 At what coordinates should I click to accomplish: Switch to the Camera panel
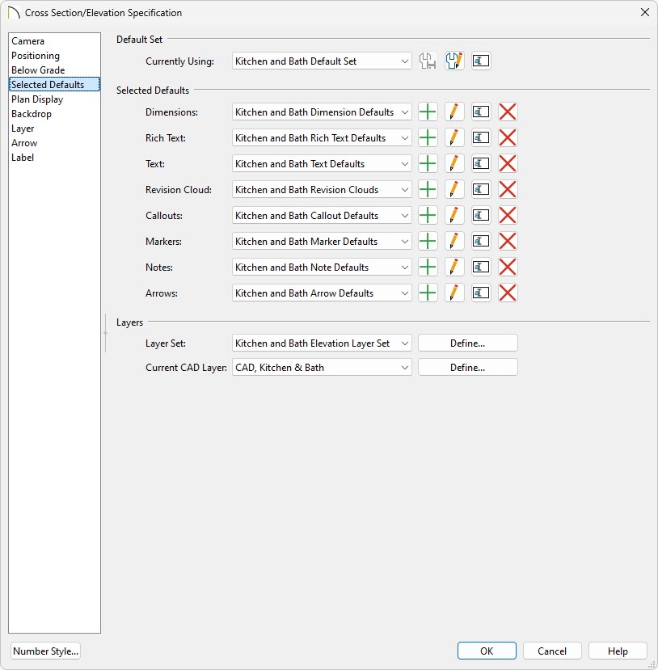click(x=54, y=41)
